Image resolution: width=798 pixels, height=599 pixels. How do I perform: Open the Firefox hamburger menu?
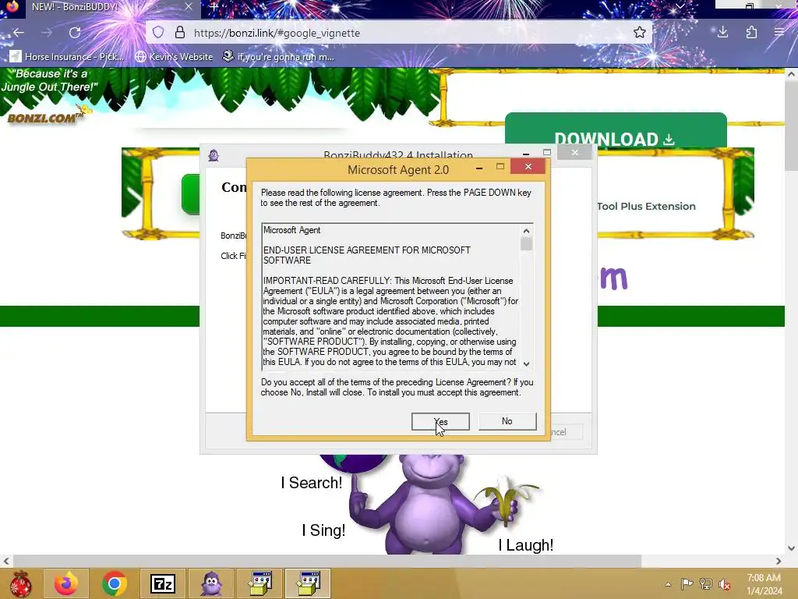click(x=779, y=33)
